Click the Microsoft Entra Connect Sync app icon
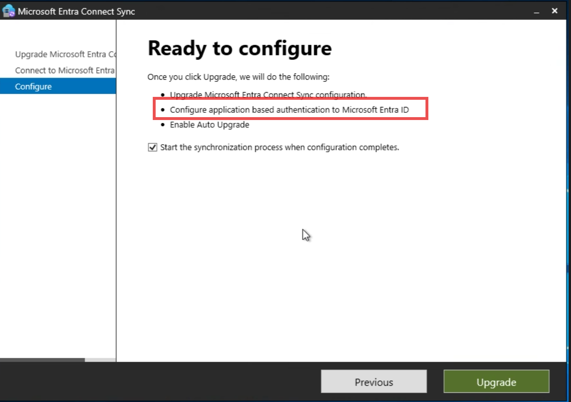 click(x=10, y=11)
